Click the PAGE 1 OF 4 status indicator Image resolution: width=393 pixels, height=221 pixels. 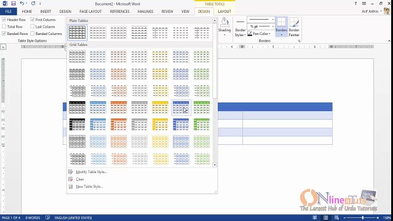[x=11, y=218]
